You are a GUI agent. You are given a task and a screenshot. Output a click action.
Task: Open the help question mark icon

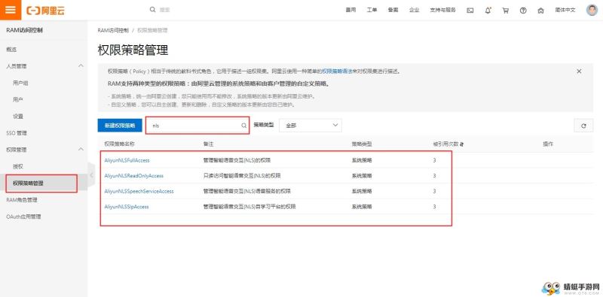(523, 11)
